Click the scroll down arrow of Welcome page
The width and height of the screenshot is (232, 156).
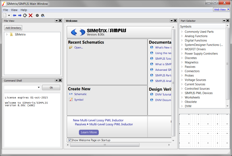pos(173,140)
